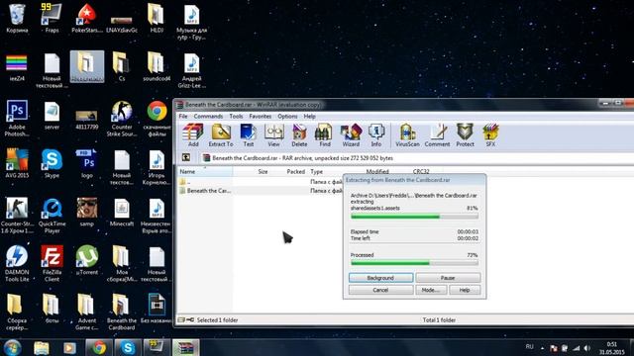Click the FileZilla Client desktop icon

(52, 263)
